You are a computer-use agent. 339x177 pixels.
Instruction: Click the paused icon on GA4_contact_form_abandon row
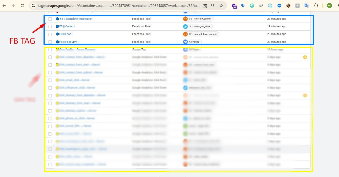[305, 57]
